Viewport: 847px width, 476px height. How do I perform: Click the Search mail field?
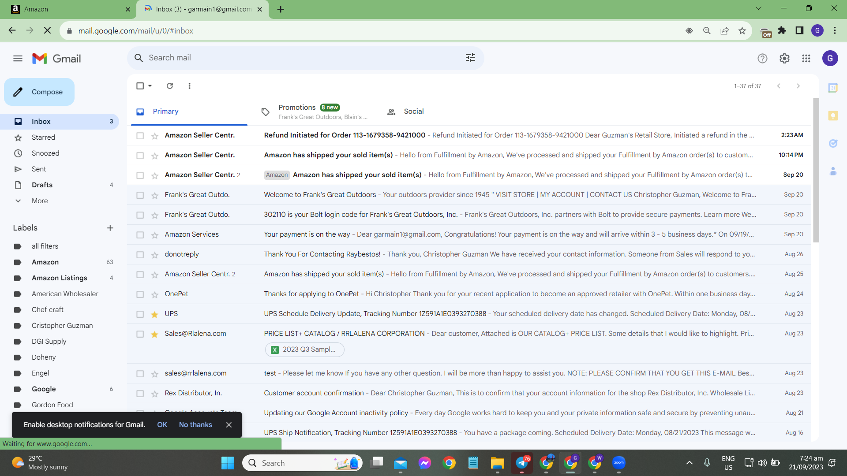[305, 58]
